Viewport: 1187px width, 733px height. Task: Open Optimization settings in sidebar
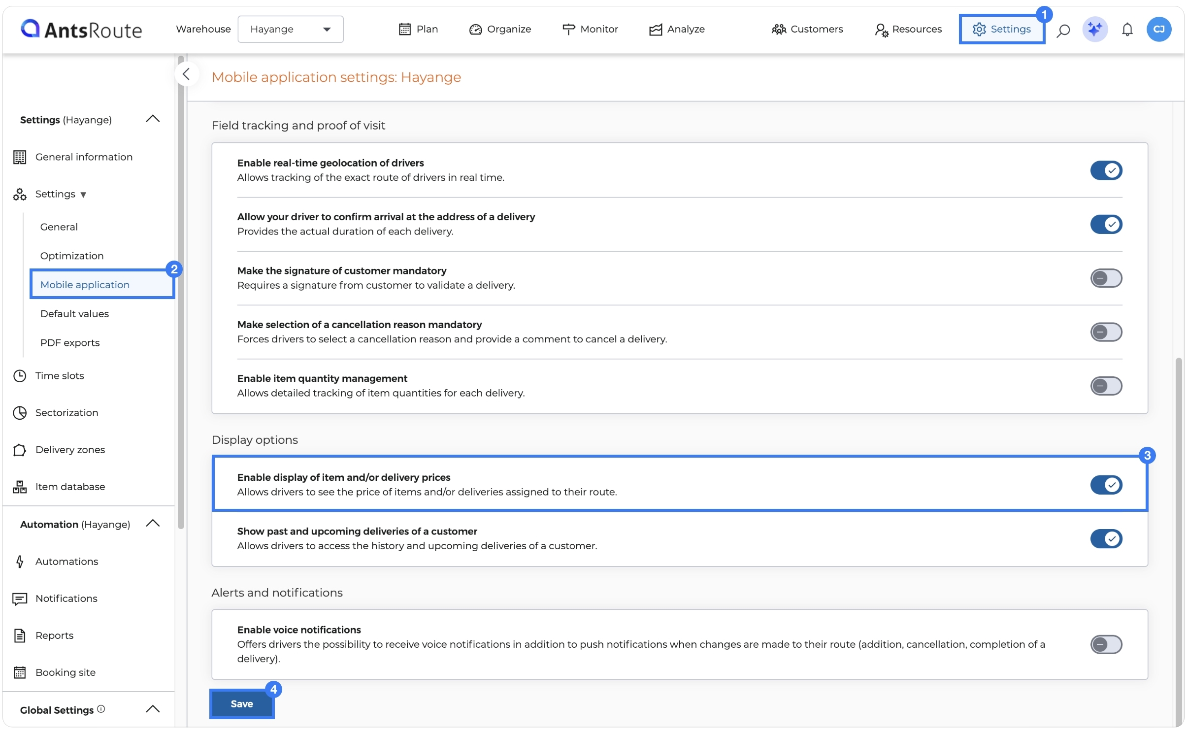tap(72, 256)
